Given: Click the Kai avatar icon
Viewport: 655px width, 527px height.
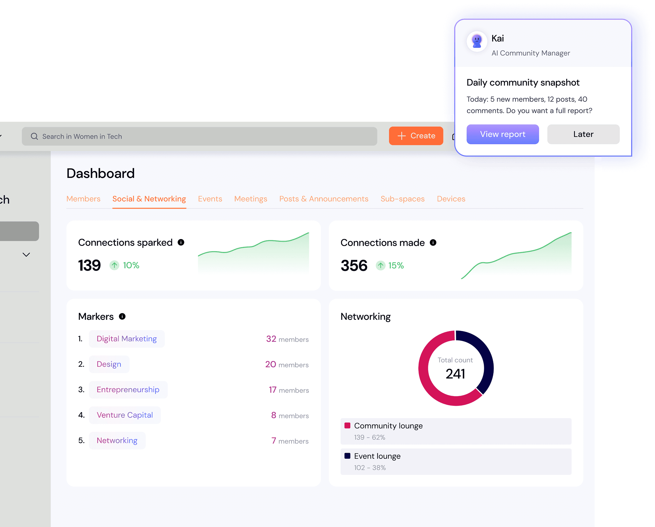Looking at the screenshot, I should 477,41.
